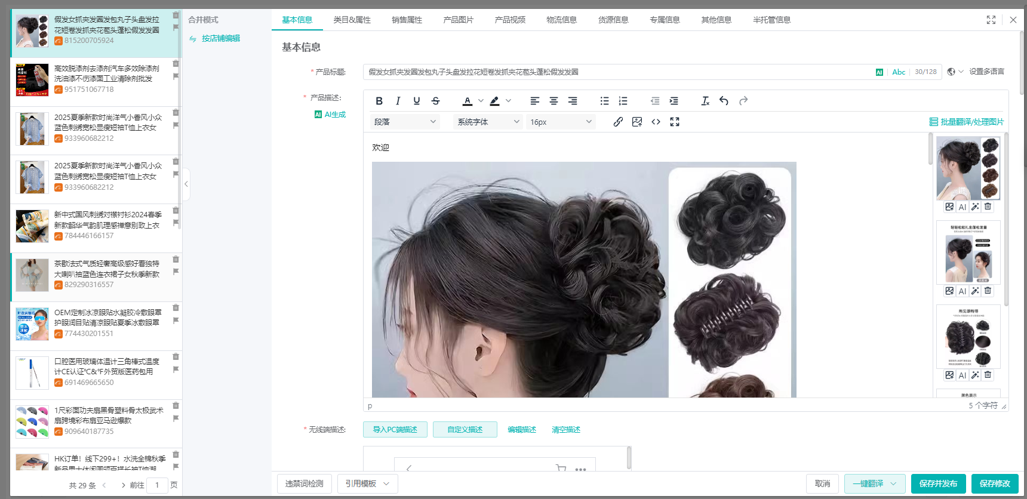Switch to the 产品图片 tab
The image size is (1027, 499).
click(x=458, y=20)
